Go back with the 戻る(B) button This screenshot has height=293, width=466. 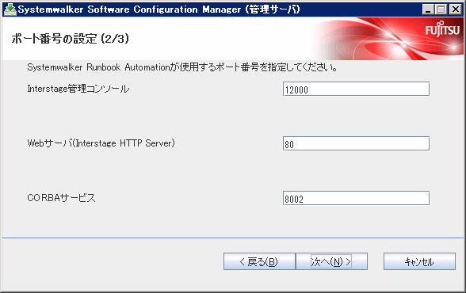(259, 261)
